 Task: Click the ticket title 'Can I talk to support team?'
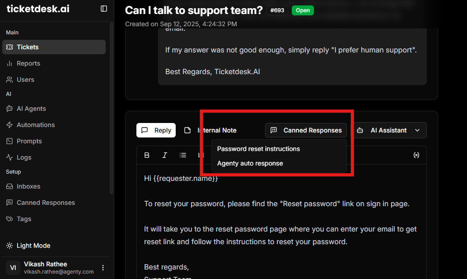[x=194, y=10]
